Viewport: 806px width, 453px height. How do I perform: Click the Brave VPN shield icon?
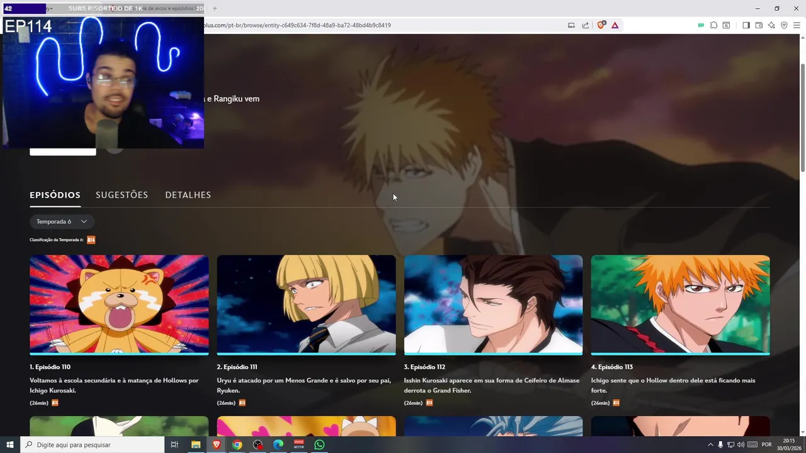(x=784, y=25)
